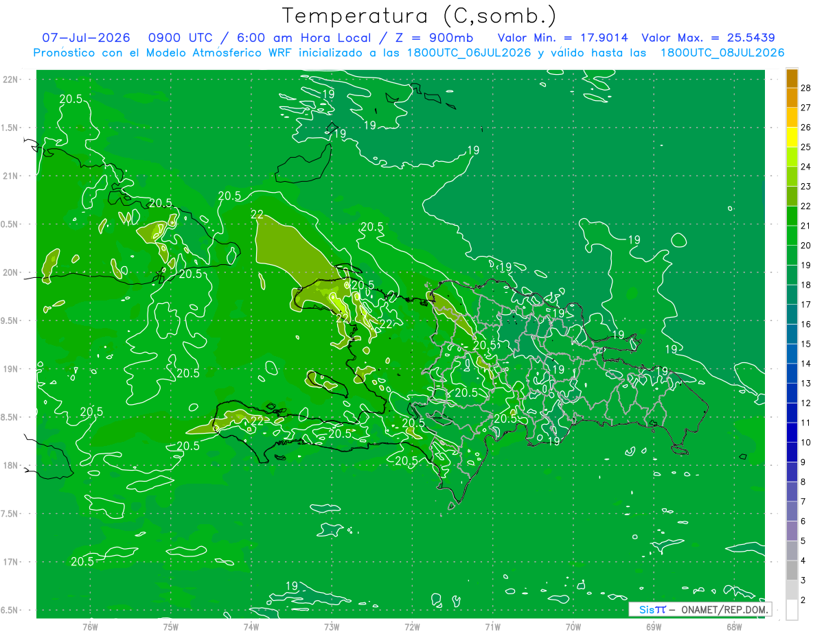Click the 73W longitude axis label
The height and width of the screenshot is (636, 824).
point(332,626)
